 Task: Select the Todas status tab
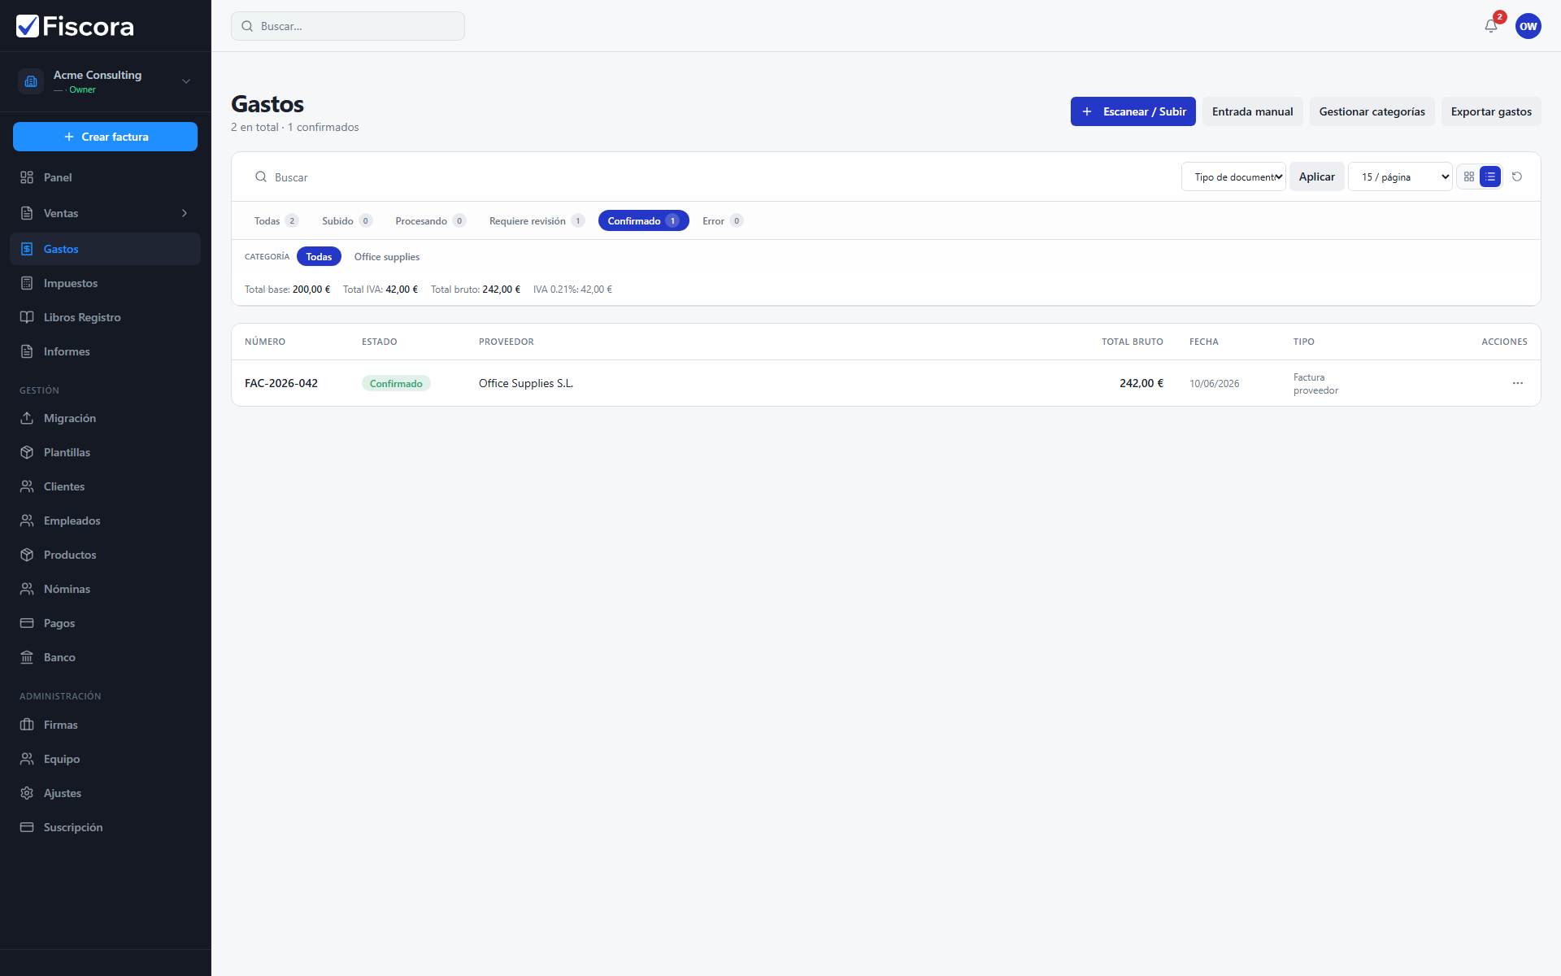click(x=276, y=220)
